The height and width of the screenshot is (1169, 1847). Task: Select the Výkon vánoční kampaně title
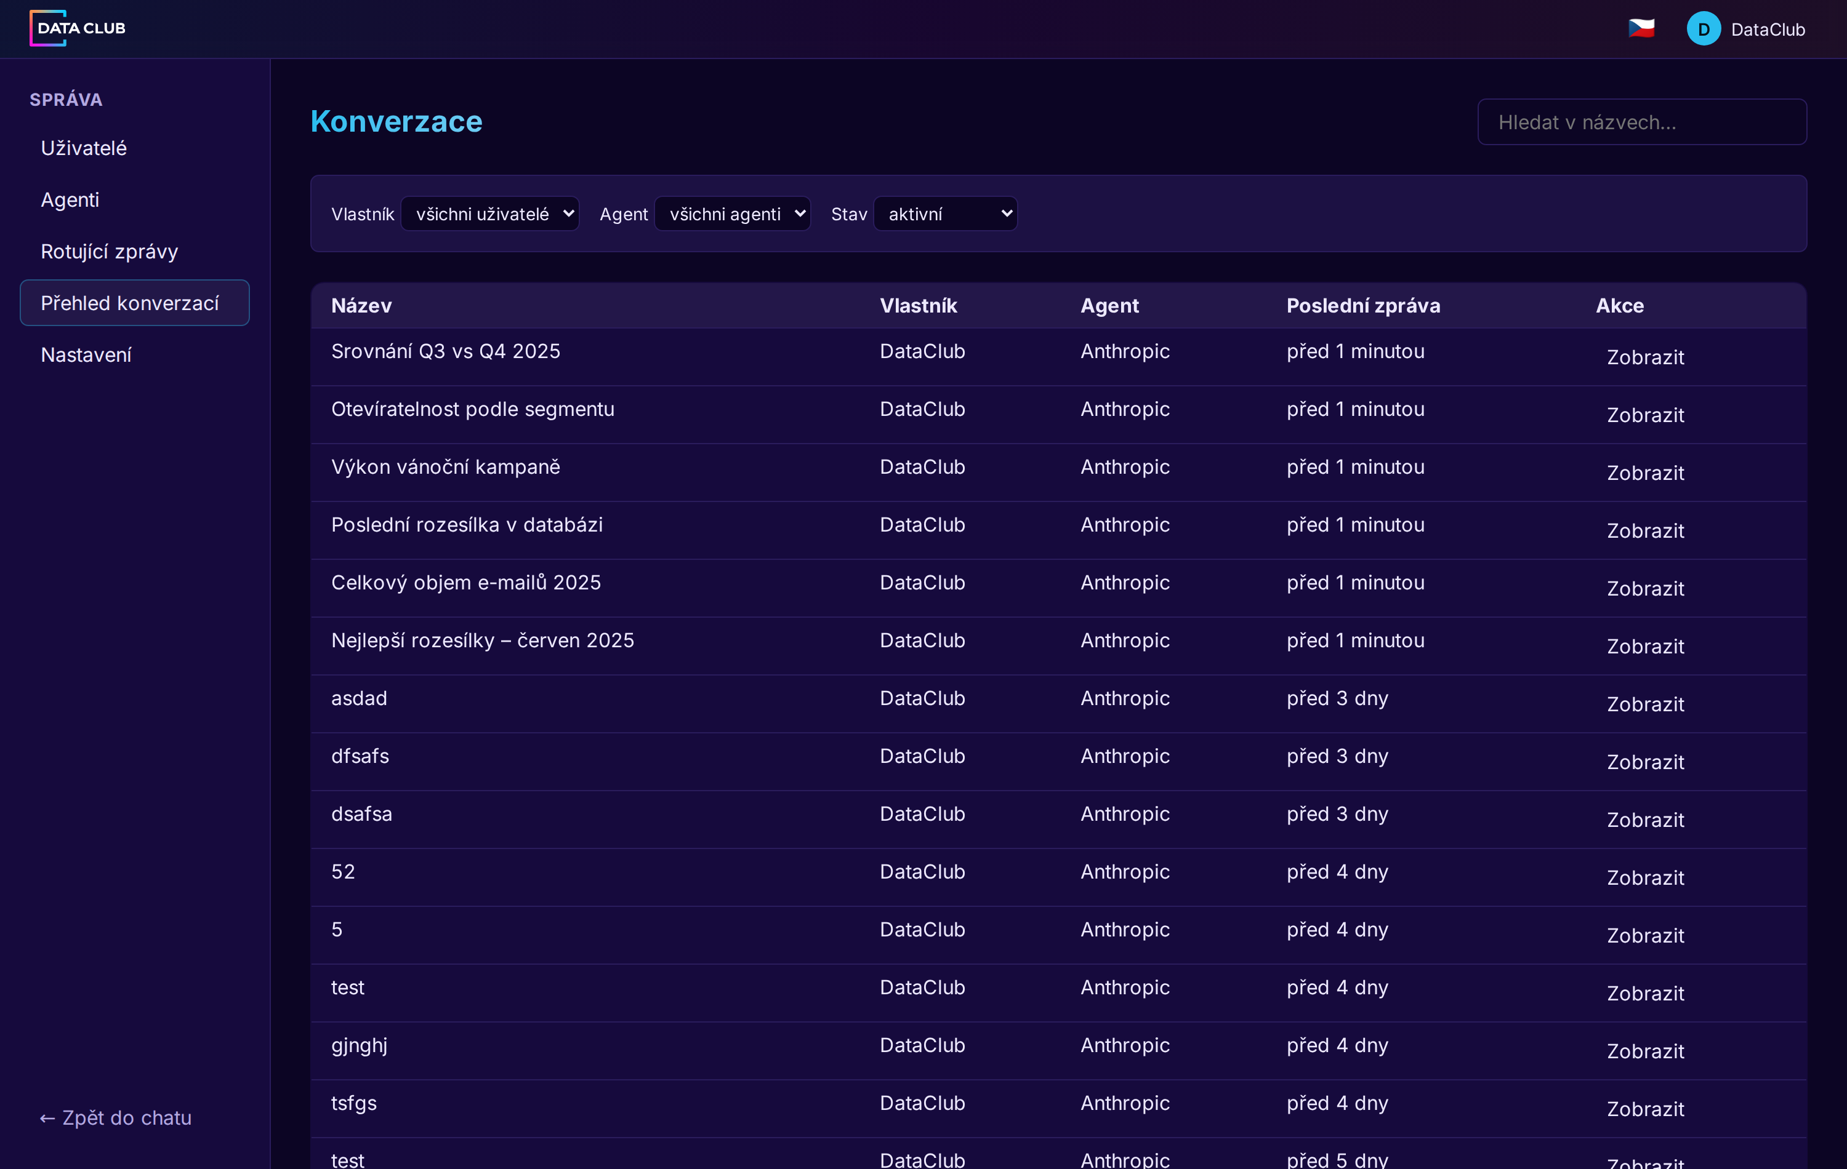446,467
